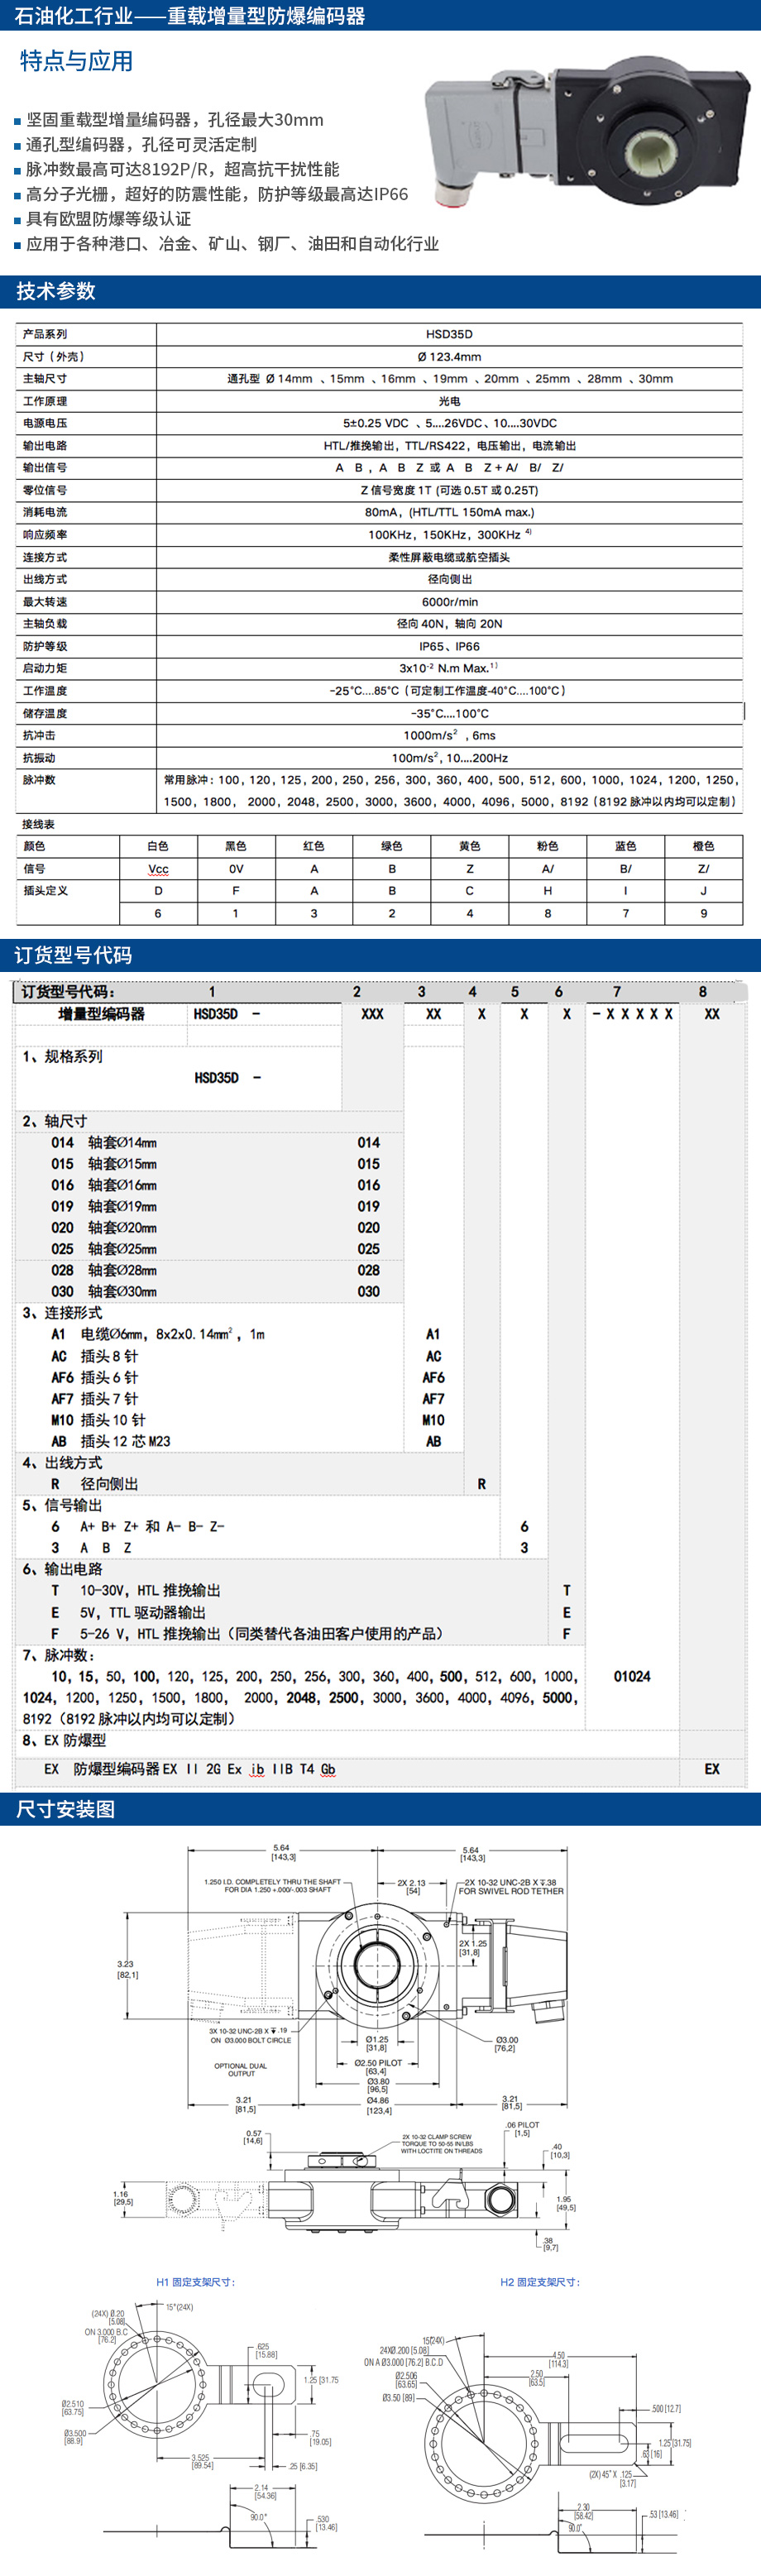This screenshot has width=761, height=2576.
Task: Click the HSD35D value in 产品系列 row
Action: 449,334
